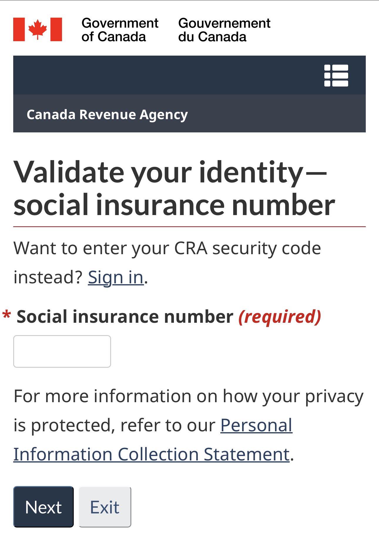Select the Canada Revenue Agency header title
This screenshot has height=544, width=379.
107,114
